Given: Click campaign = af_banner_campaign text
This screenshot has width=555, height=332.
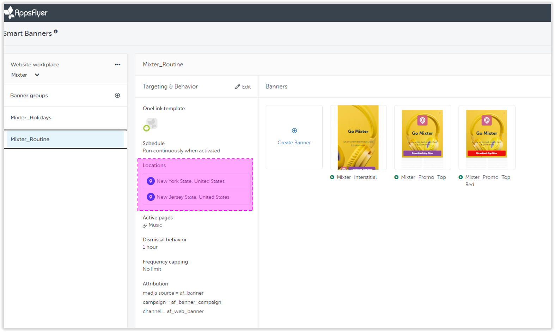Looking at the screenshot, I should pyautogui.click(x=182, y=302).
